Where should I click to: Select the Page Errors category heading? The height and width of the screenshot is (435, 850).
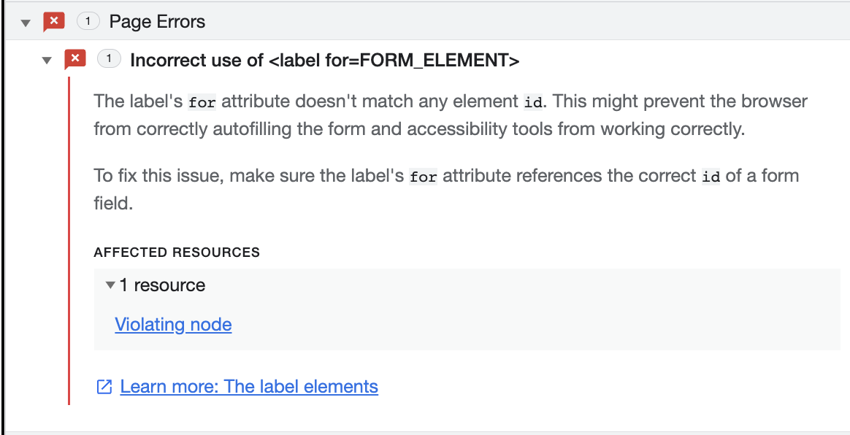(157, 21)
